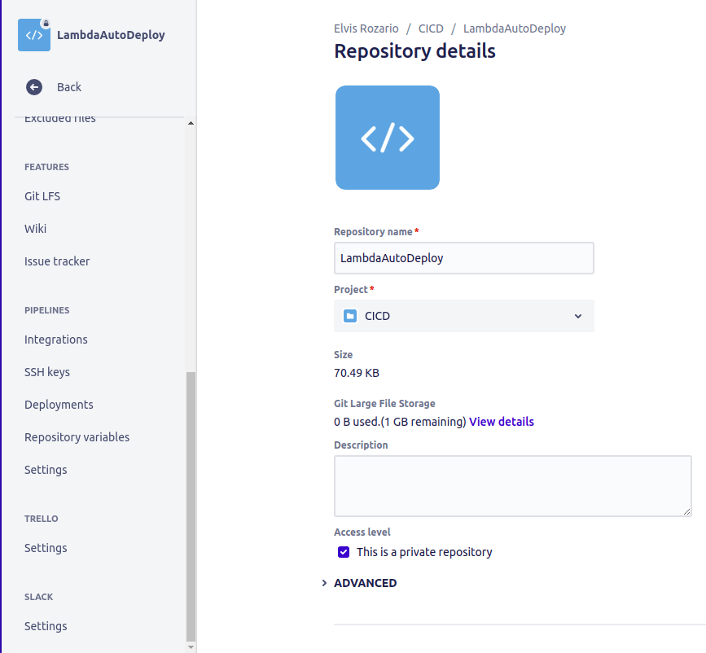Click the large code-brackets repository avatar image
706x653 pixels.
(387, 137)
